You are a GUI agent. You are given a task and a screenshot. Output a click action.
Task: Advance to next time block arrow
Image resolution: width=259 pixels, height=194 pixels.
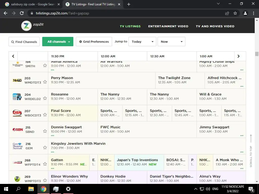coord(239,56)
